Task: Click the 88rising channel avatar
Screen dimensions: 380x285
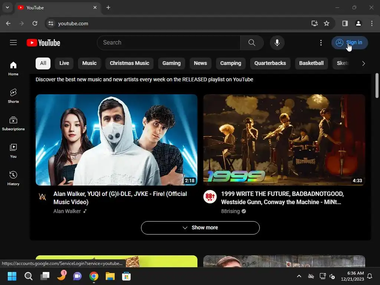Action: pyautogui.click(x=210, y=197)
